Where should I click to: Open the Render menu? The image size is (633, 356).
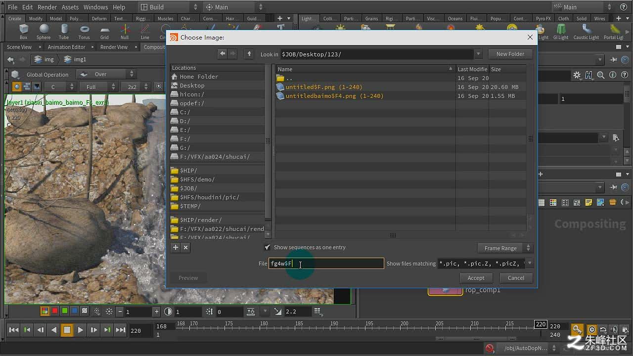click(x=47, y=7)
